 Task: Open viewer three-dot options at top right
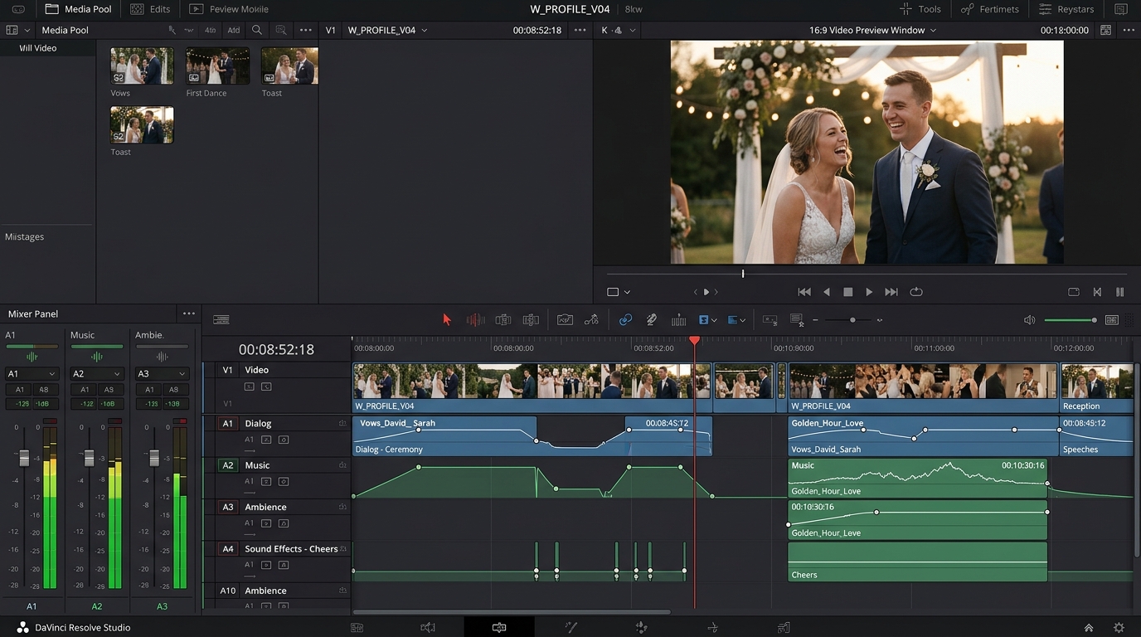click(1129, 30)
